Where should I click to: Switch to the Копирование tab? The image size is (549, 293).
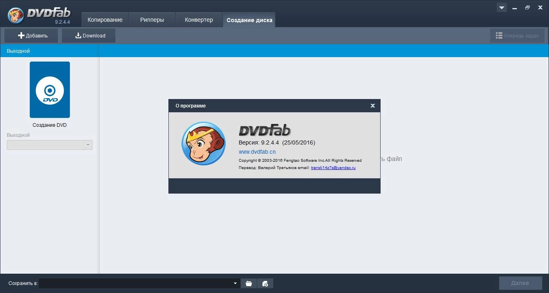[x=105, y=20]
